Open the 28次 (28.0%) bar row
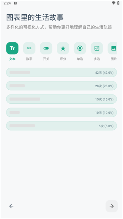This screenshot has width=123, height=219. (x=61, y=86)
